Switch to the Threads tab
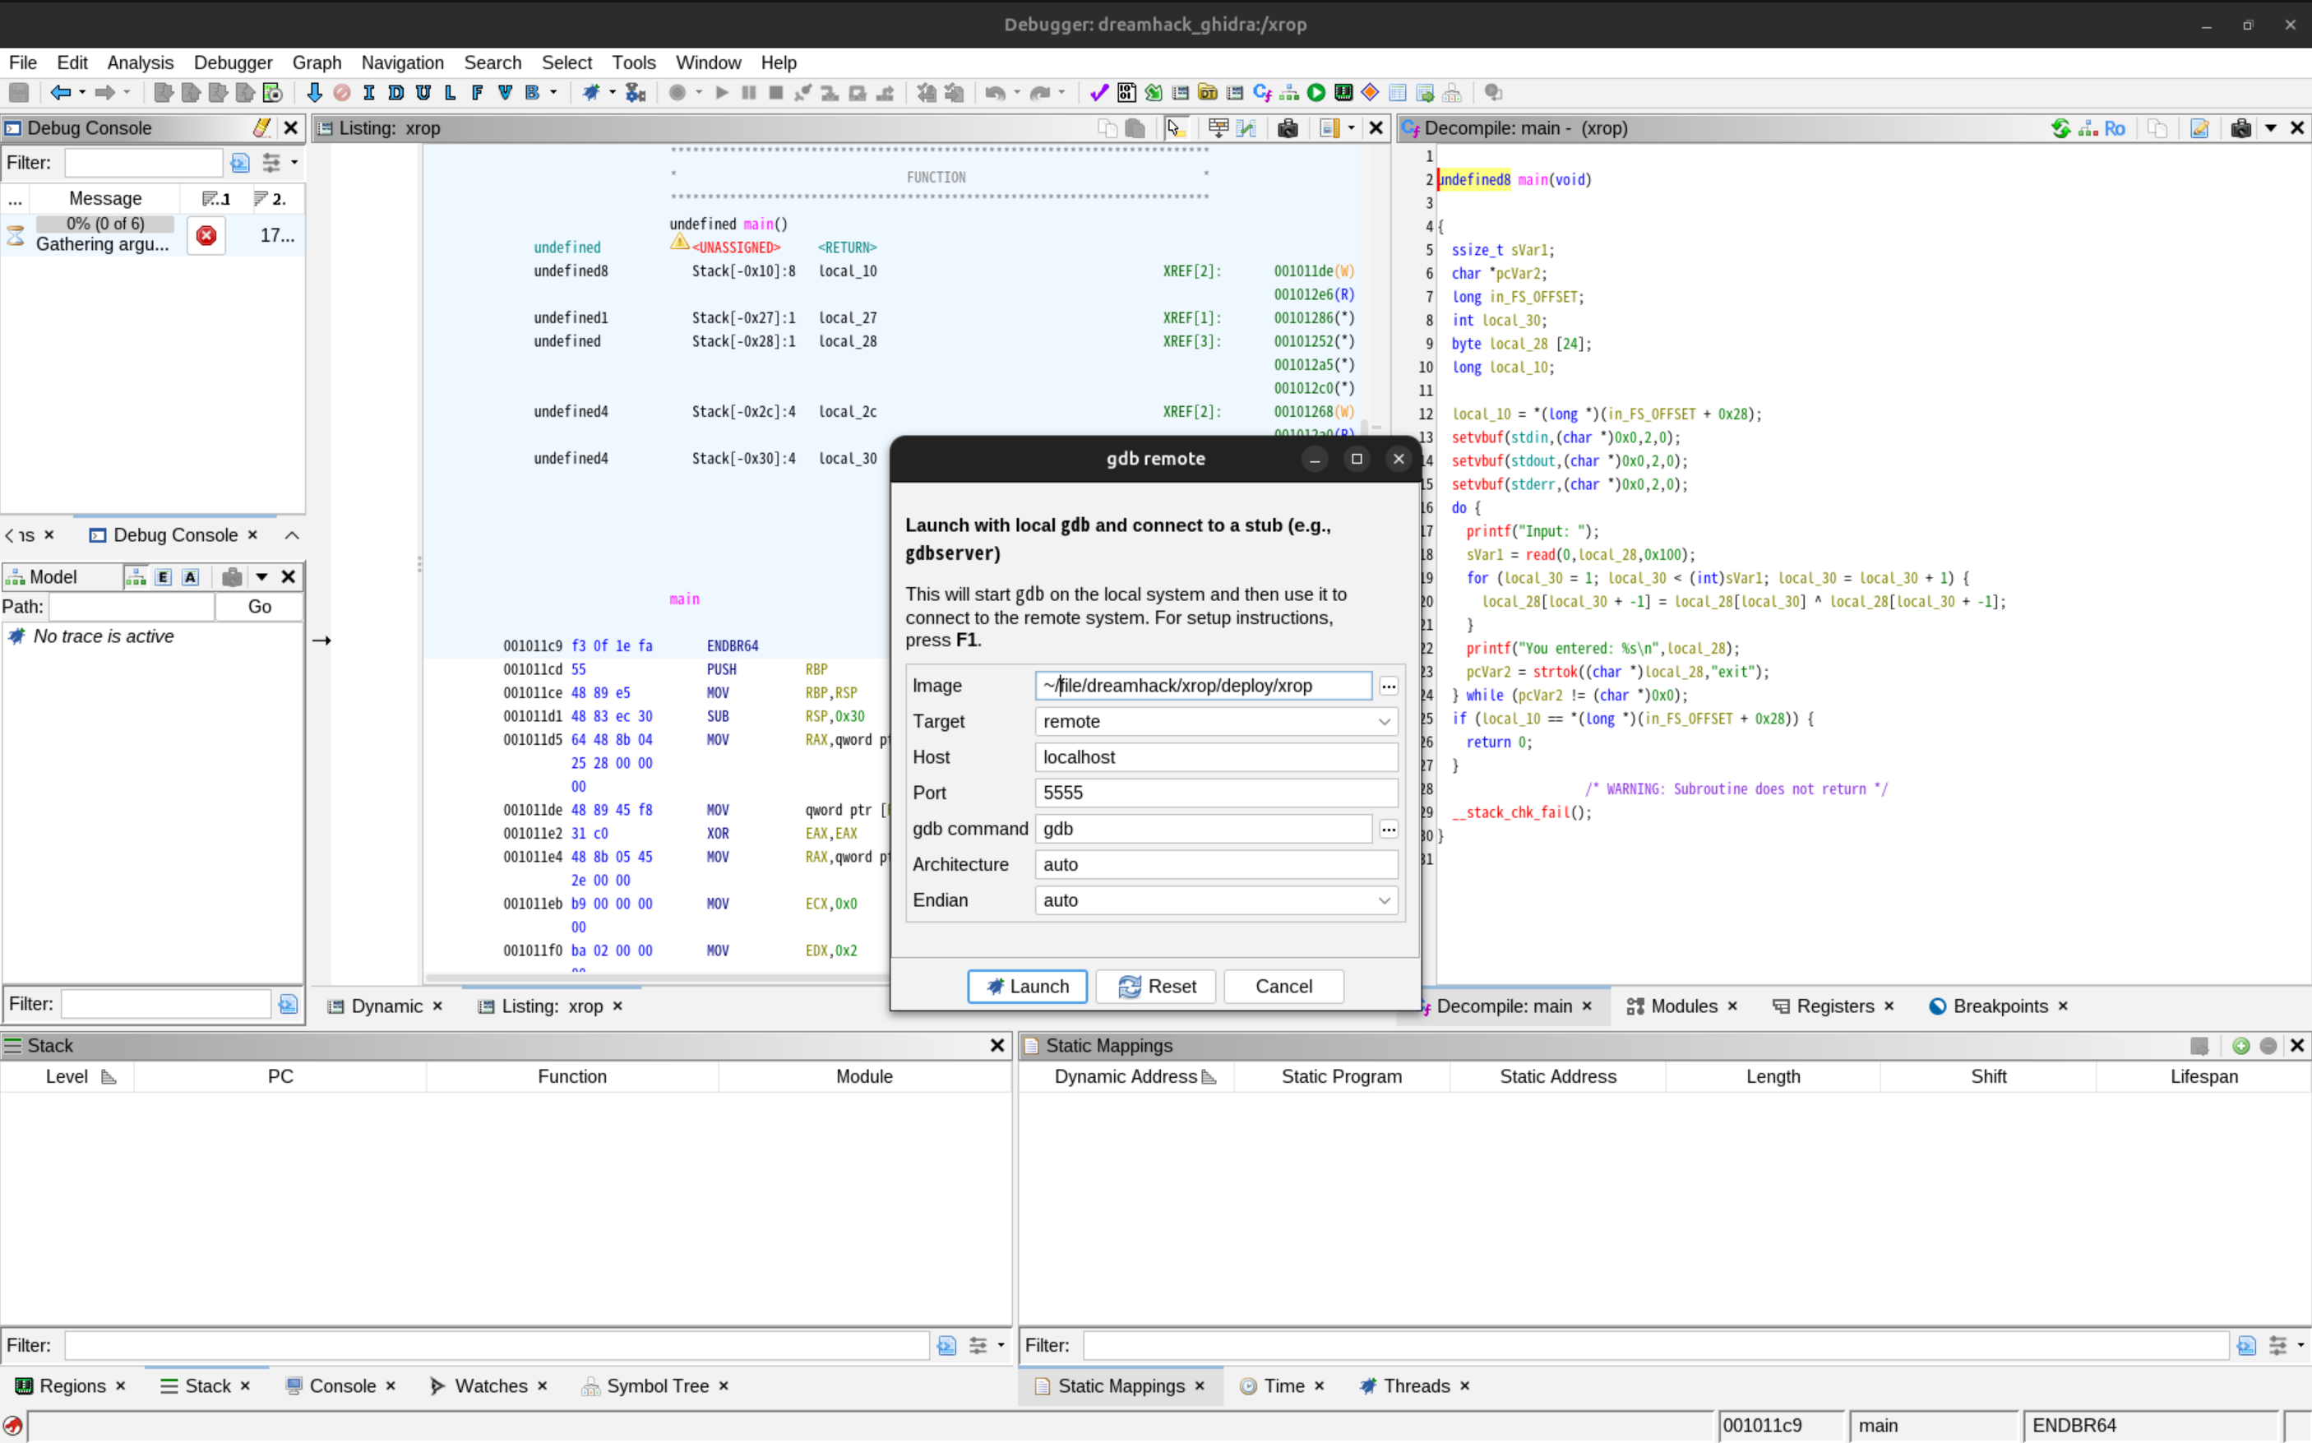 coord(1416,1385)
